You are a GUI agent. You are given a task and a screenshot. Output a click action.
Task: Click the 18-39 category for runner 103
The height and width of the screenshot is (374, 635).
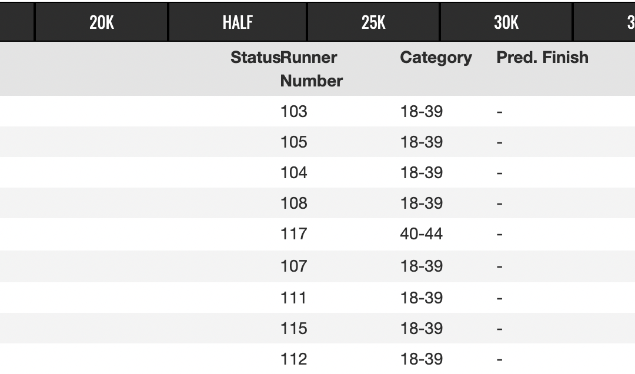coord(422,111)
